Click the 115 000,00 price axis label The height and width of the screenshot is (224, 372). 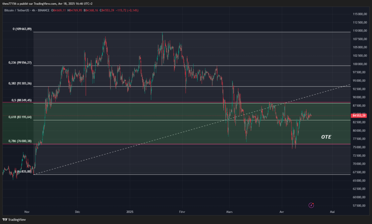tap(359, 14)
